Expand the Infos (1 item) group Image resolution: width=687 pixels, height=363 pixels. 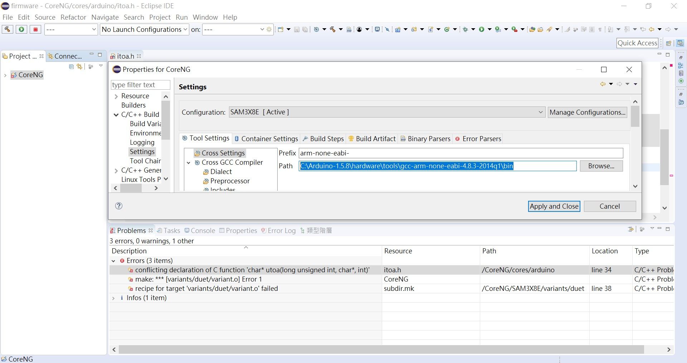tap(114, 298)
